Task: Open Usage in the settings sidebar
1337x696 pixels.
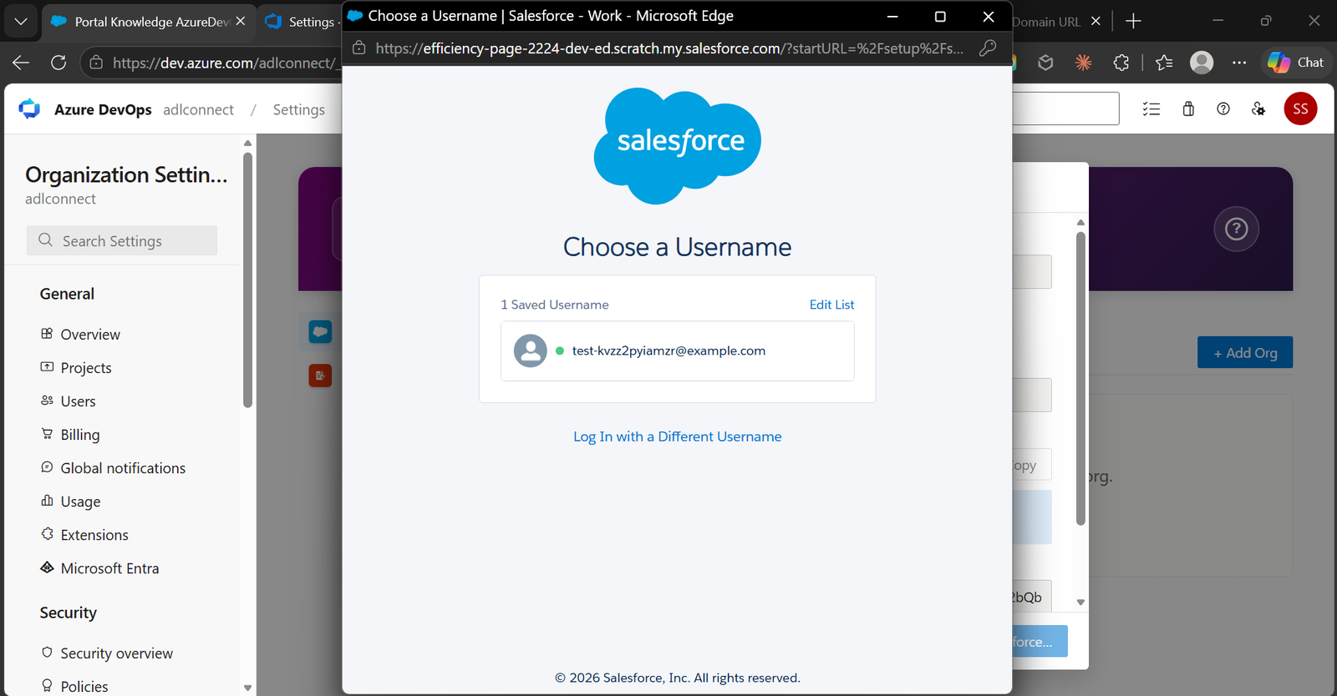Action: [x=80, y=501]
